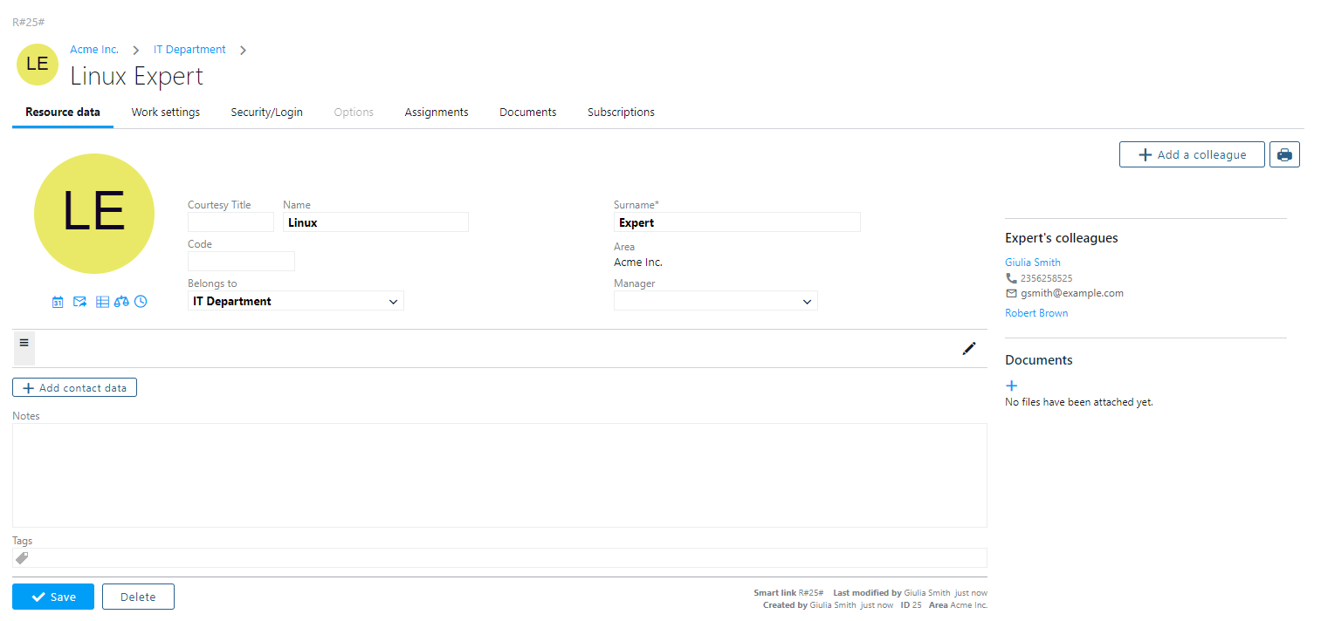The width and height of the screenshot is (1321, 621).
Task: Click the printer icon button
Action: 1284,154
